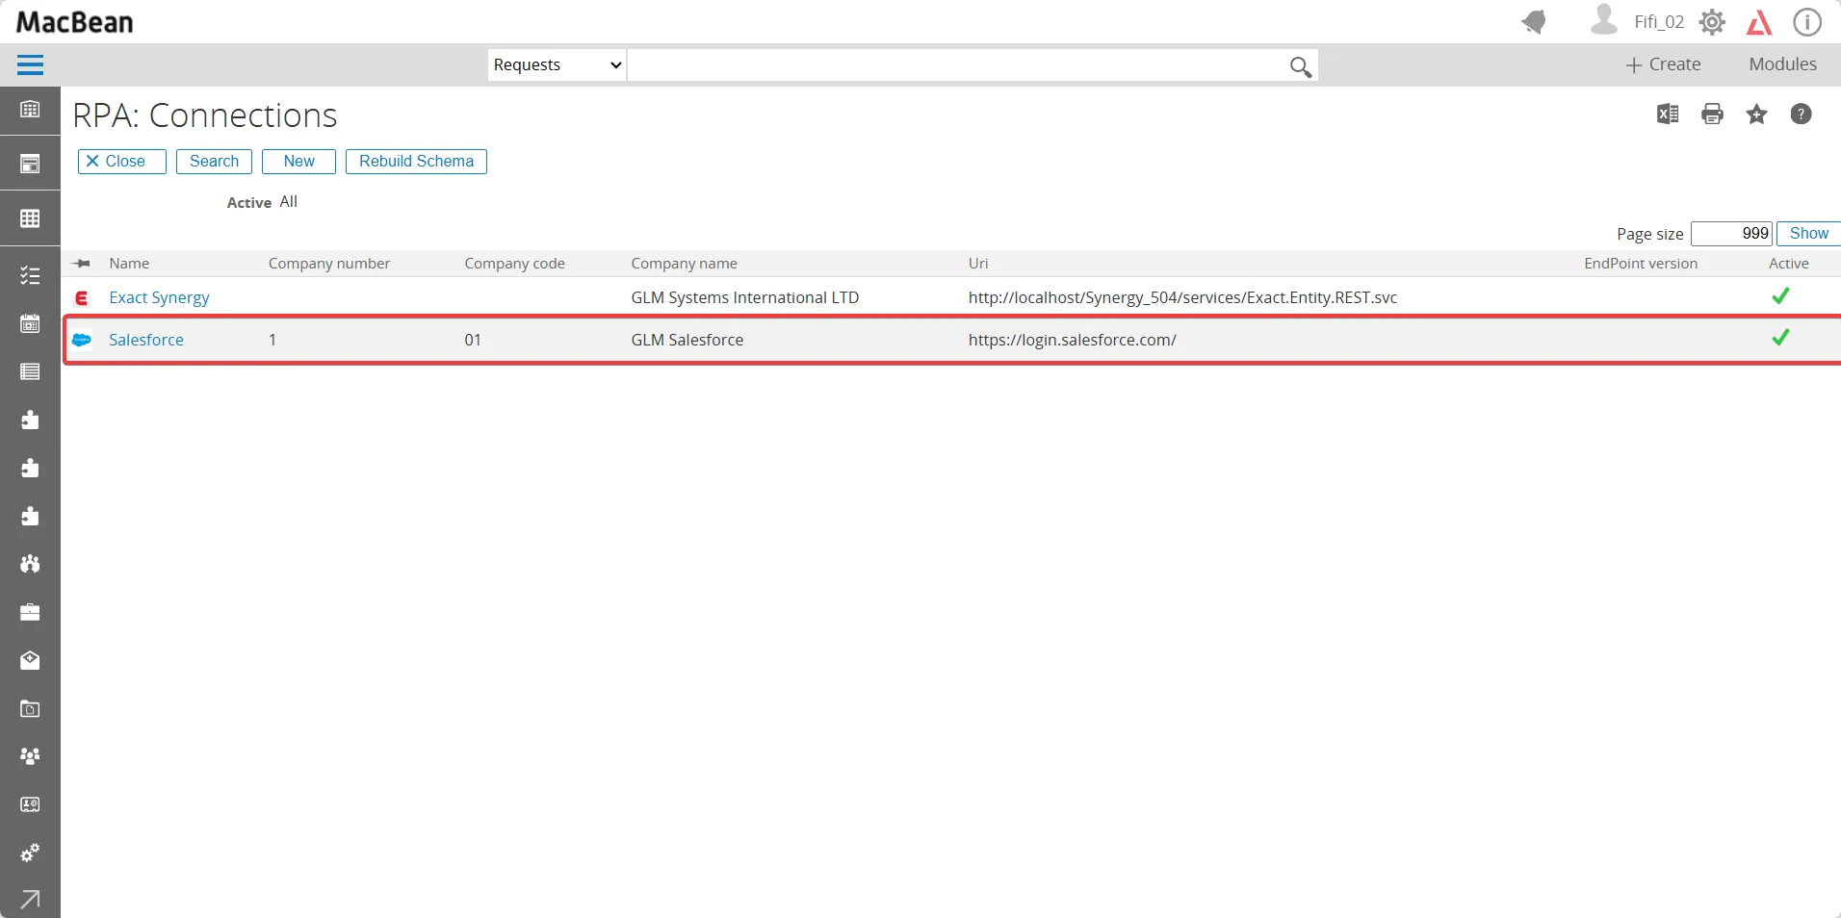Open the notifications bell icon
Viewport: 1841px width, 918px height.
coord(1534,22)
